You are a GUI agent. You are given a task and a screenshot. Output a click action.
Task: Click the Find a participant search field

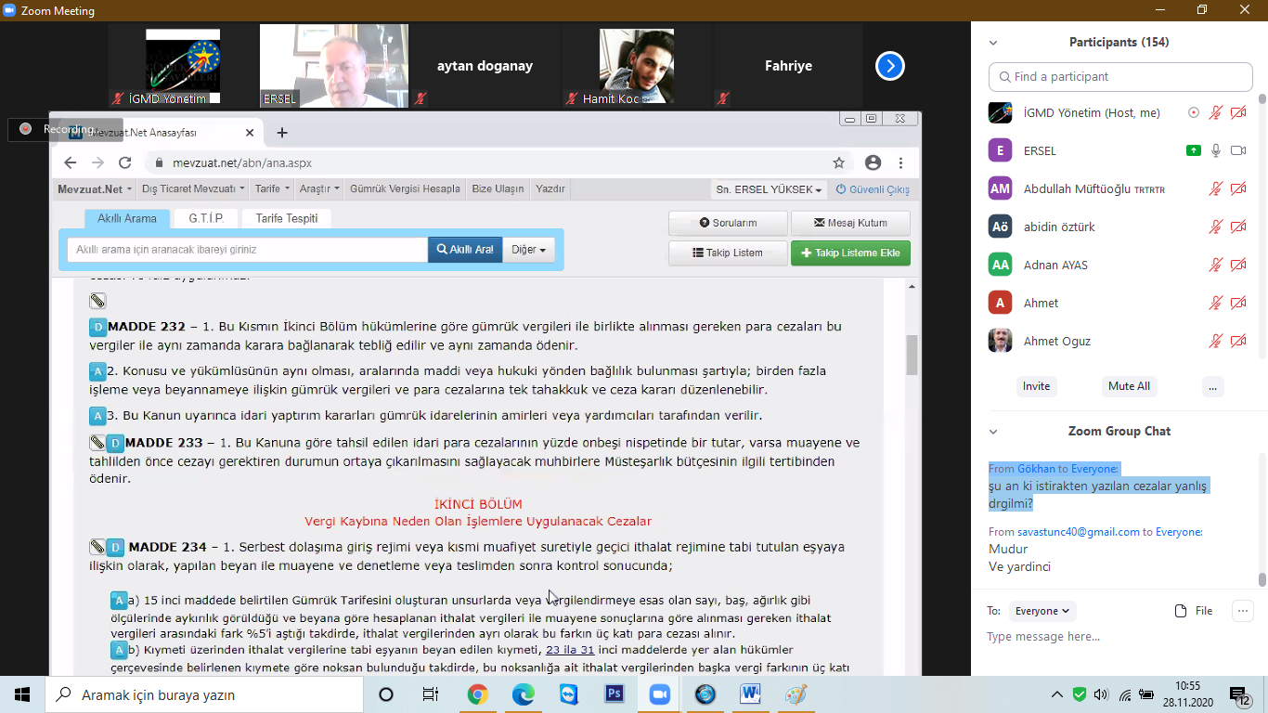(1123, 77)
